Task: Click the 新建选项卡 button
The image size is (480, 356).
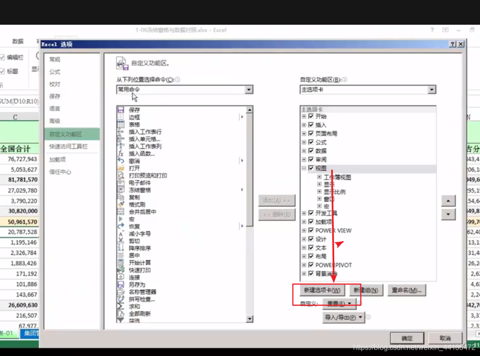Action: [x=322, y=290]
